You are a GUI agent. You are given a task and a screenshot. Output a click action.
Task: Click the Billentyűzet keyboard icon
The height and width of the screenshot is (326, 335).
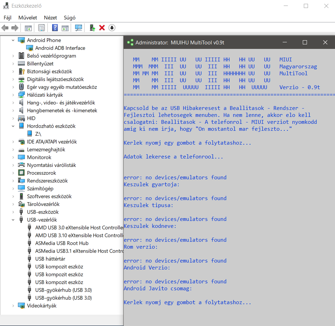click(21, 63)
